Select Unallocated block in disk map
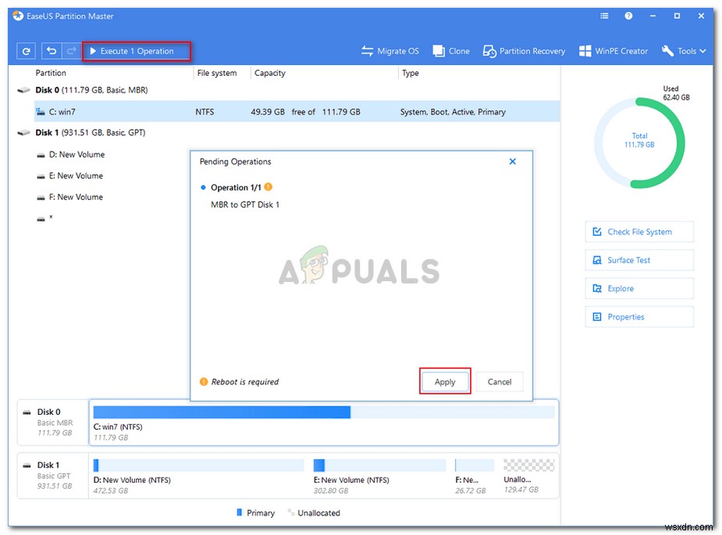 pyautogui.click(x=528, y=476)
